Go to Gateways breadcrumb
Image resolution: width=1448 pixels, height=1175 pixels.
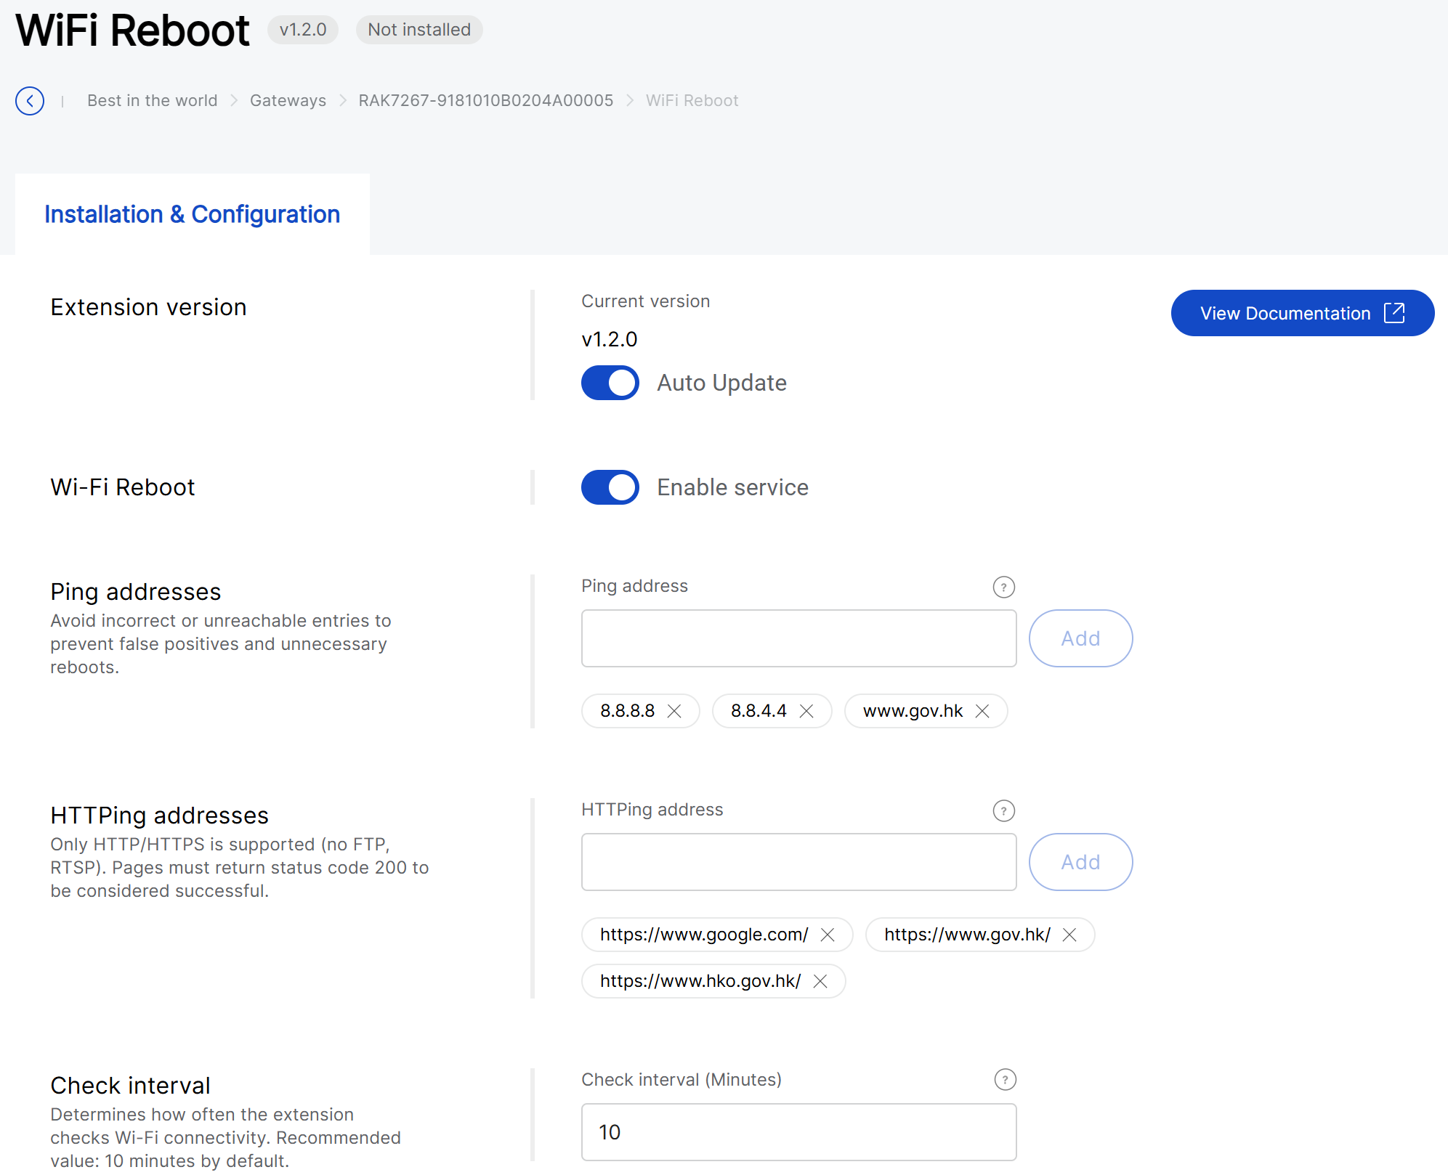tap(288, 100)
